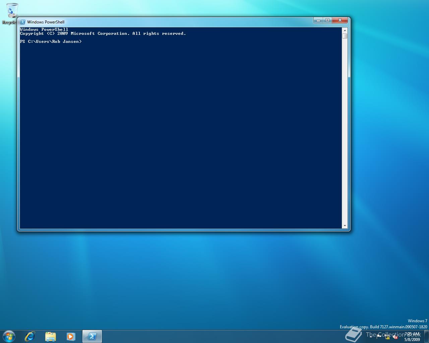Open Windows Media Player from the taskbar

click(71, 336)
